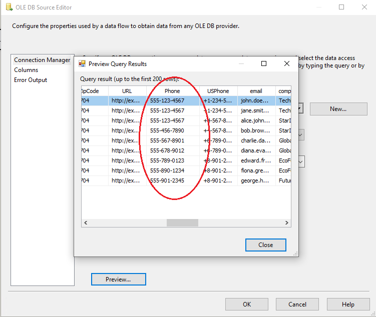Click the left arrow of the horizontal scrollbar
The width and height of the screenshot is (376, 317).
85,222
